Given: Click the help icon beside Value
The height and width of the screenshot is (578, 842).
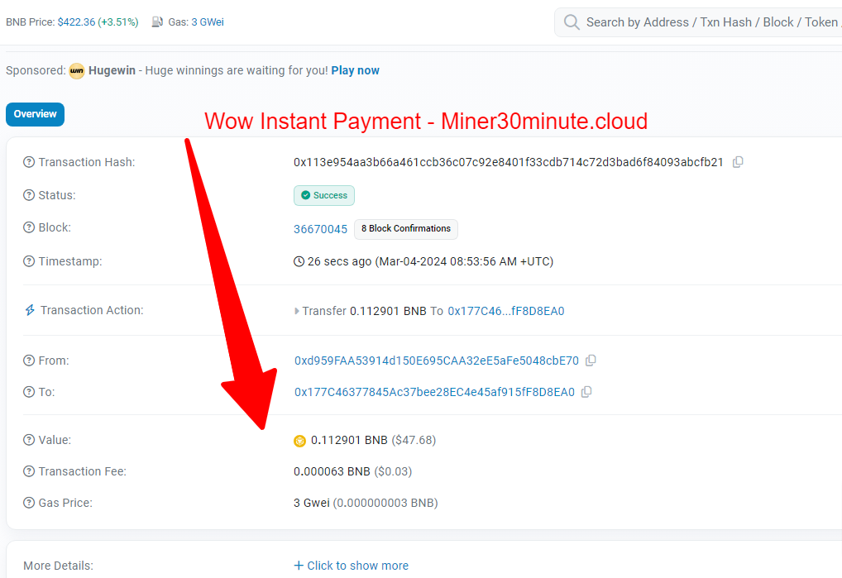Looking at the screenshot, I should tap(29, 440).
